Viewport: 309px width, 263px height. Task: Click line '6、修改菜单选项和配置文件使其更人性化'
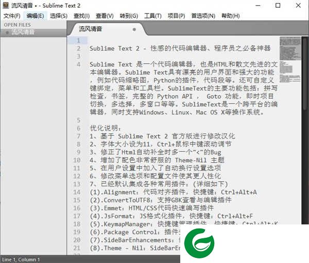pos(156,176)
